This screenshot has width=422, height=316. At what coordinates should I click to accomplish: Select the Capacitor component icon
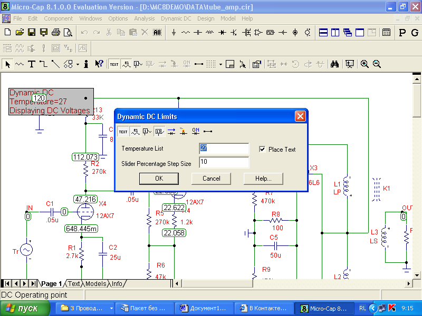pos(197,33)
